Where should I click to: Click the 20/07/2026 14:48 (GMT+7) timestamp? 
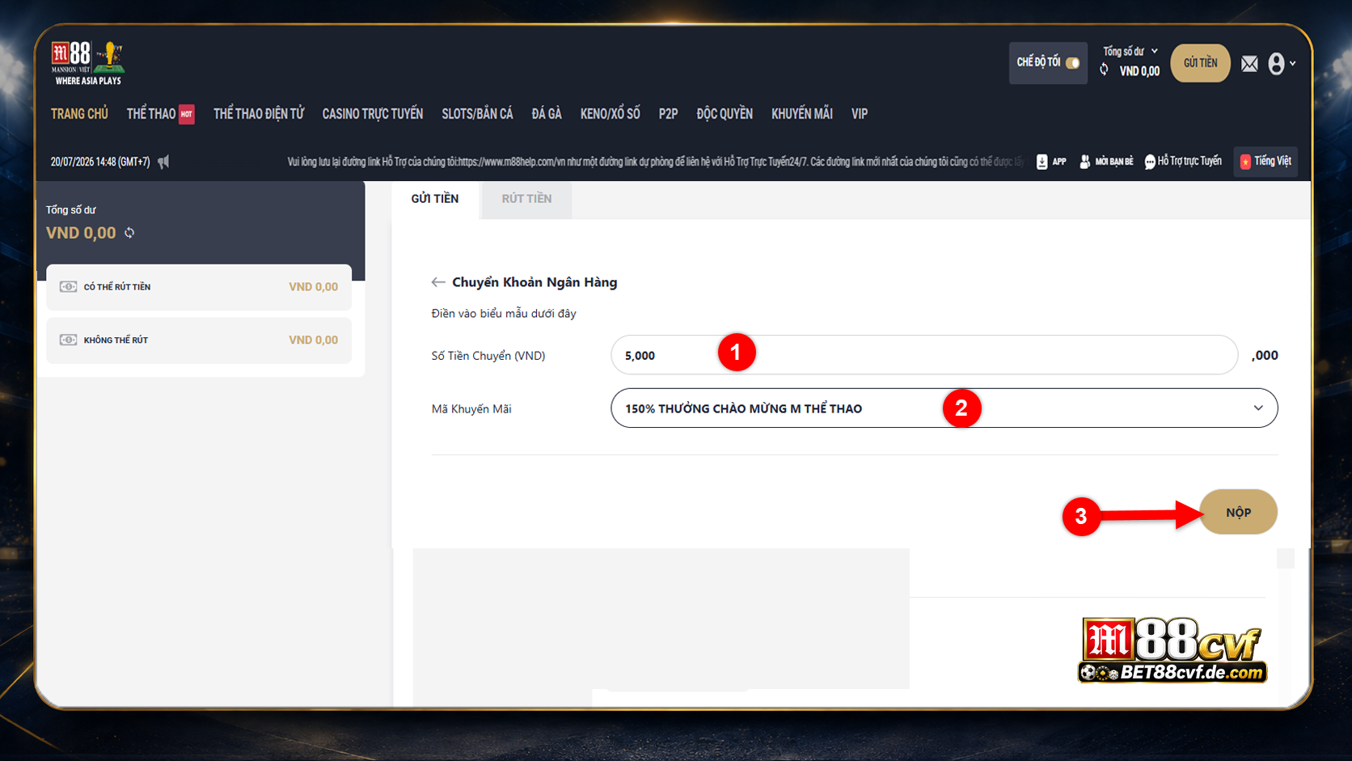[x=100, y=162]
